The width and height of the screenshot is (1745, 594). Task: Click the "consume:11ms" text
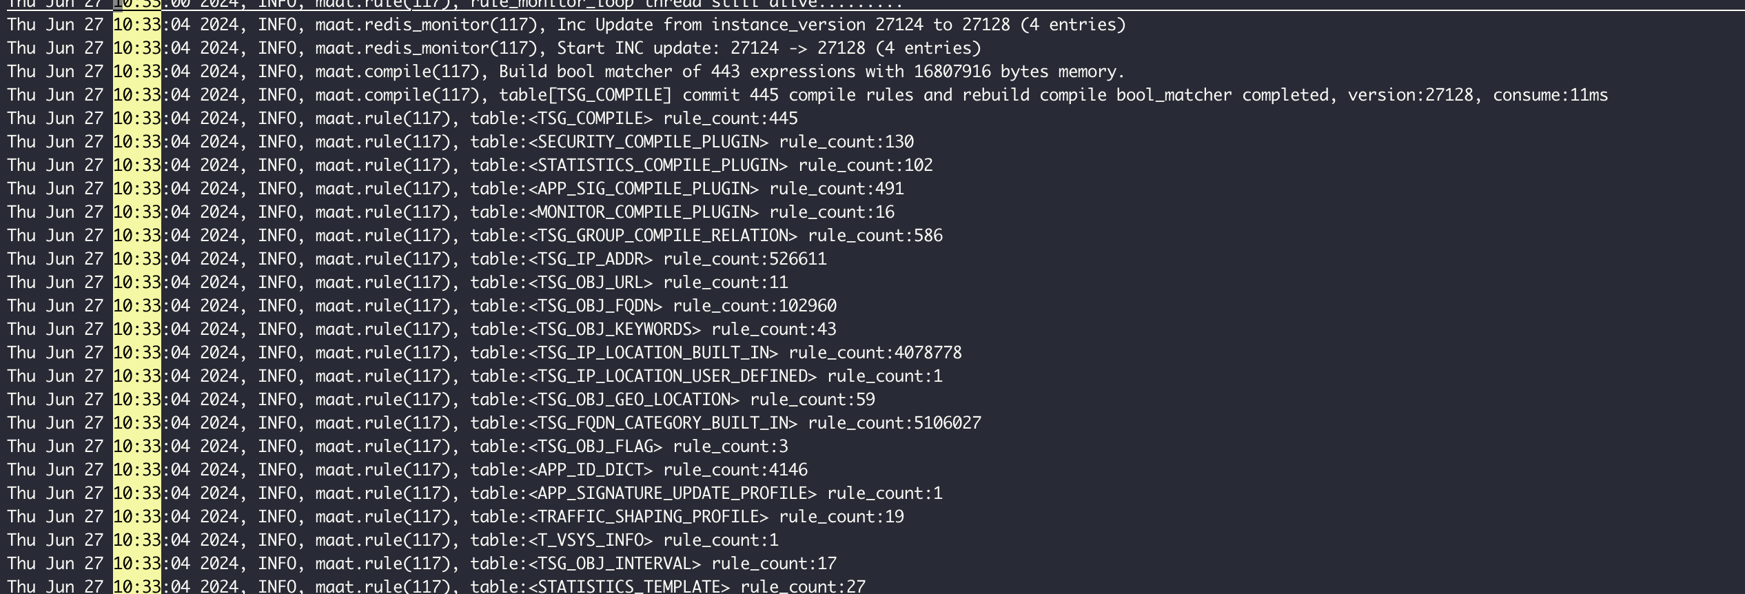pos(1550,95)
